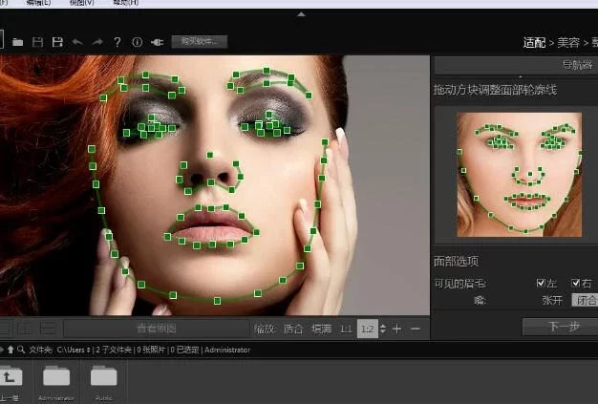Click the zoom ratio up/down stepper arrows
The width and height of the screenshot is (598, 404).
(383, 329)
